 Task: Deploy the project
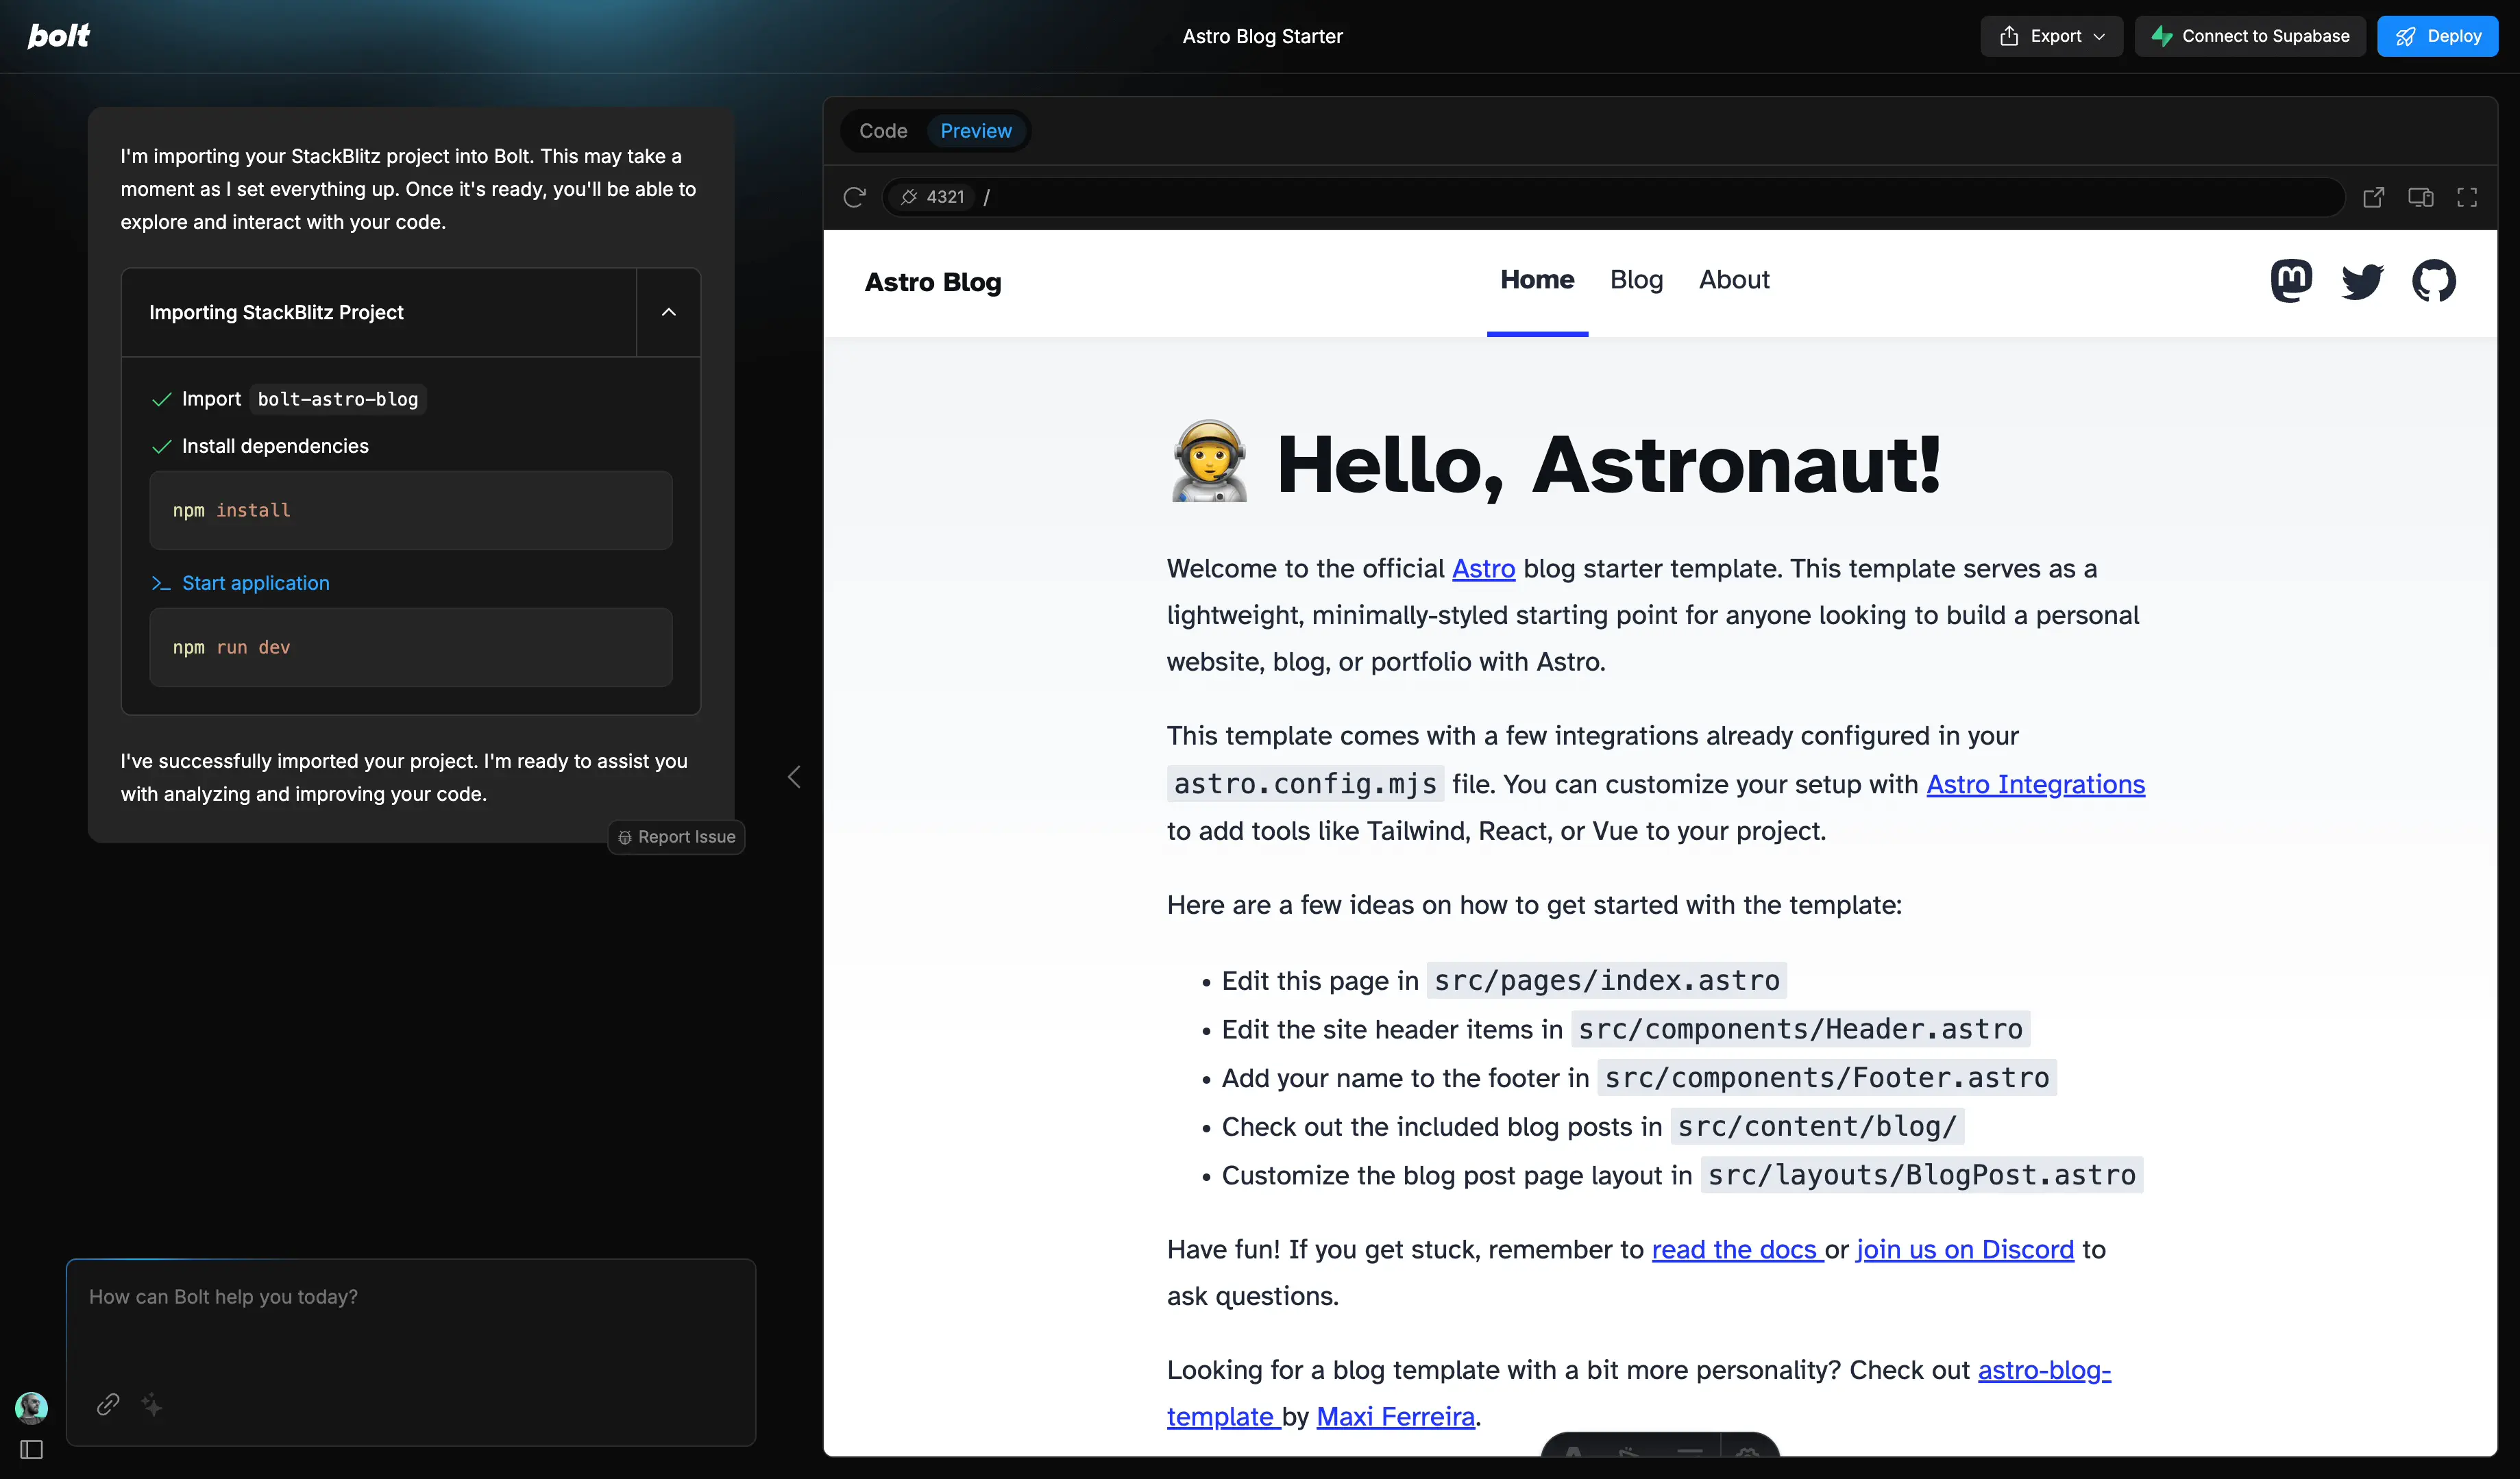pyautogui.click(x=2438, y=36)
